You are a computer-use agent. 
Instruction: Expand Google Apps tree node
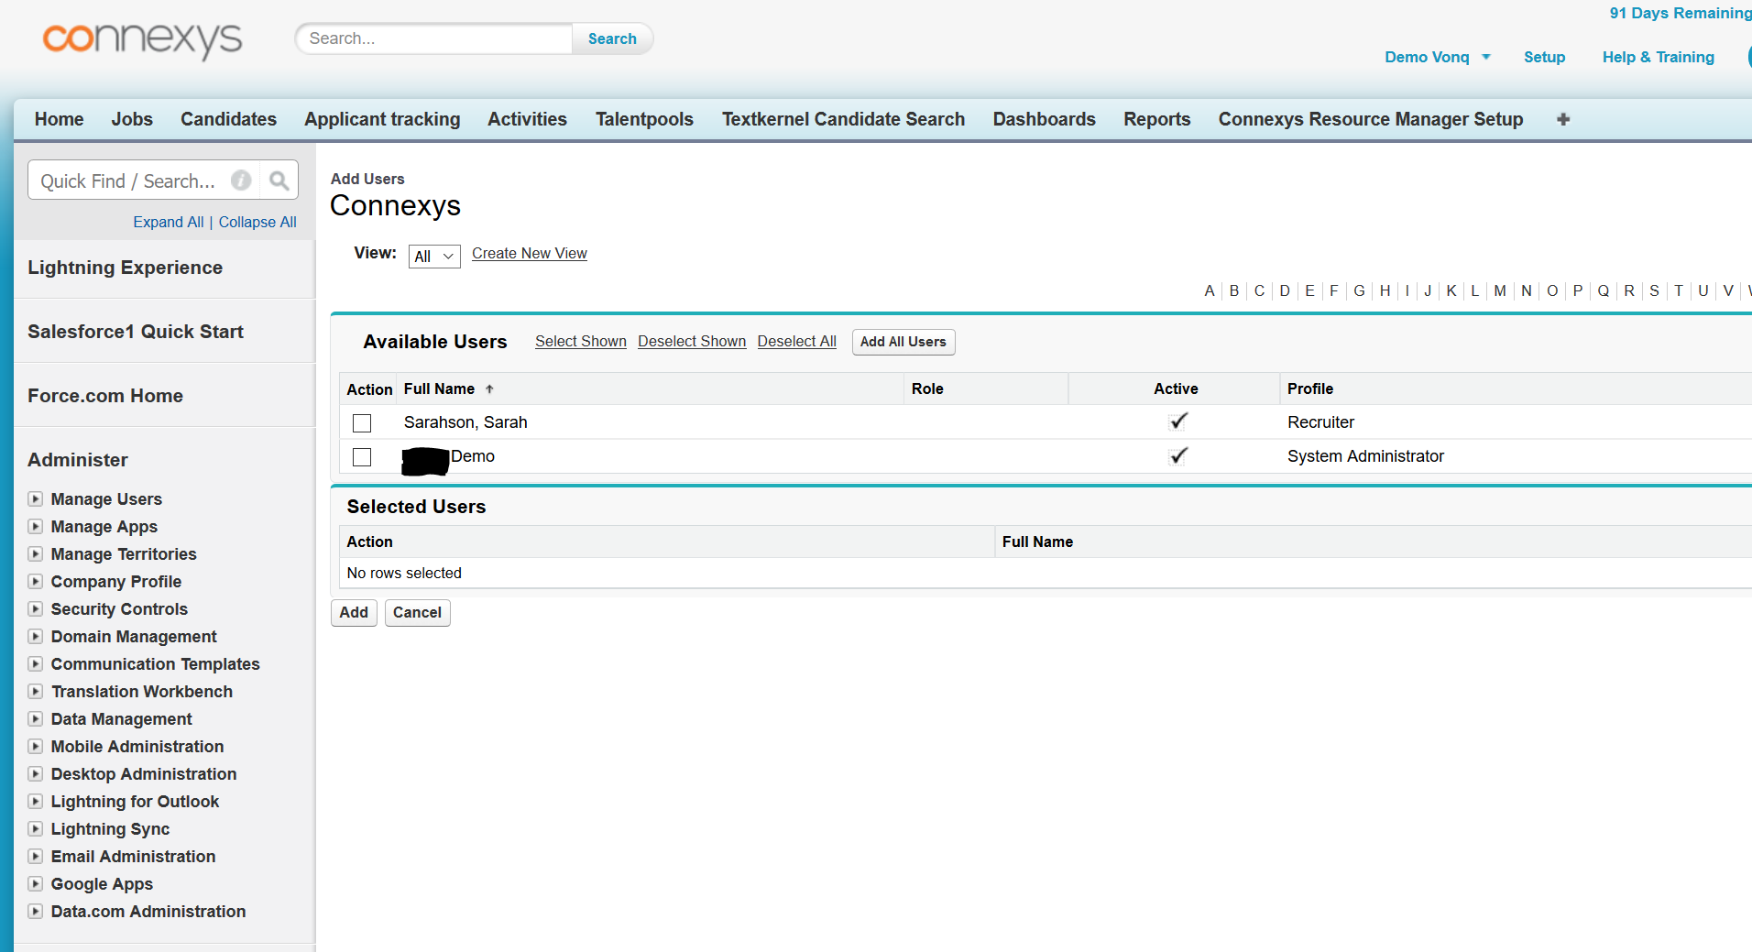tap(36, 884)
